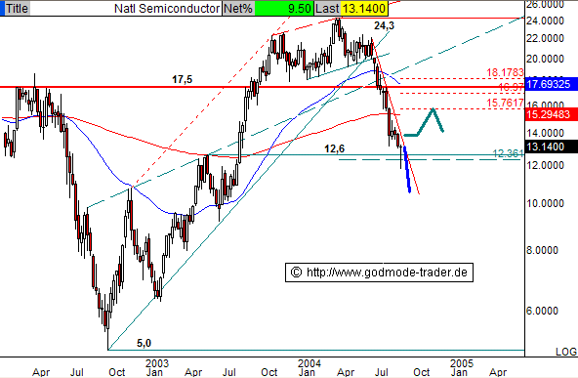Click the Net% header label

pos(238,8)
